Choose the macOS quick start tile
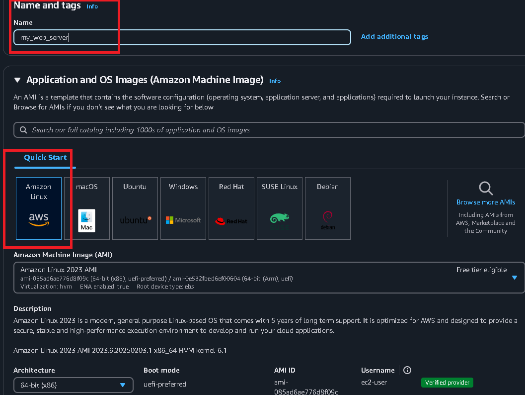This screenshot has height=395, width=525. pyautogui.click(x=87, y=208)
